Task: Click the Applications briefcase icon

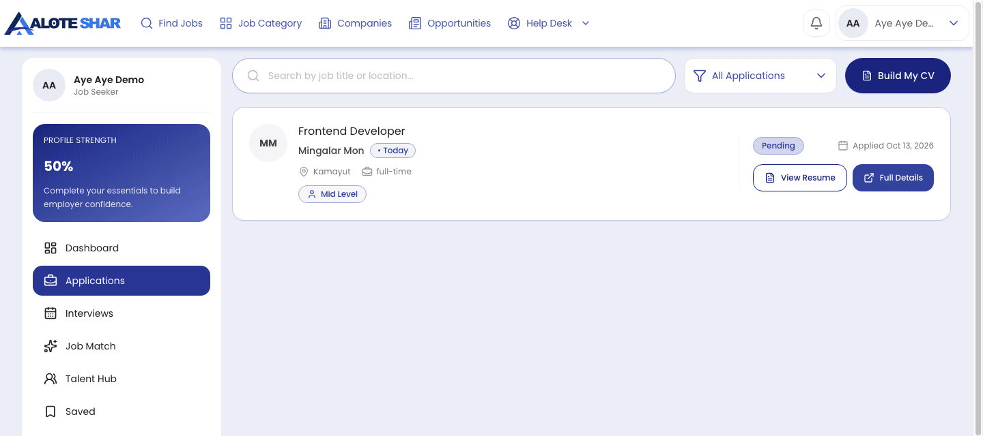Action: point(51,281)
